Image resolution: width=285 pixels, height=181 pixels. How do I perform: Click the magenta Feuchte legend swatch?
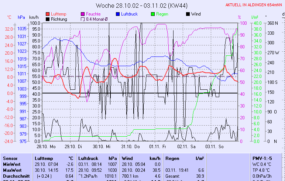pyautogui.click(x=83, y=14)
